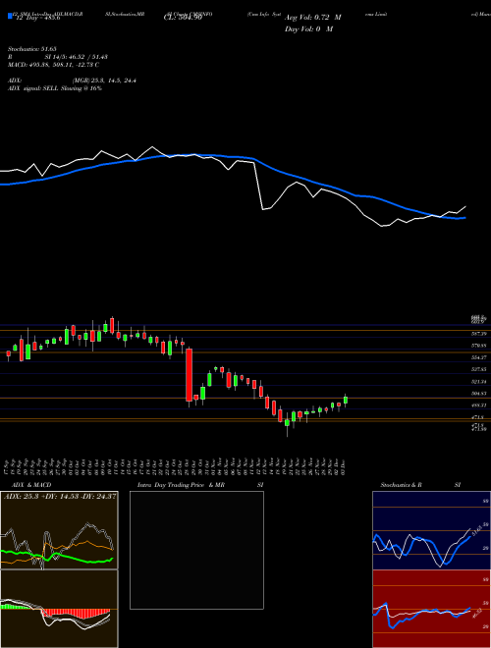Click the 'Intra Day Trading Price & MRSI' title

click(x=200, y=485)
